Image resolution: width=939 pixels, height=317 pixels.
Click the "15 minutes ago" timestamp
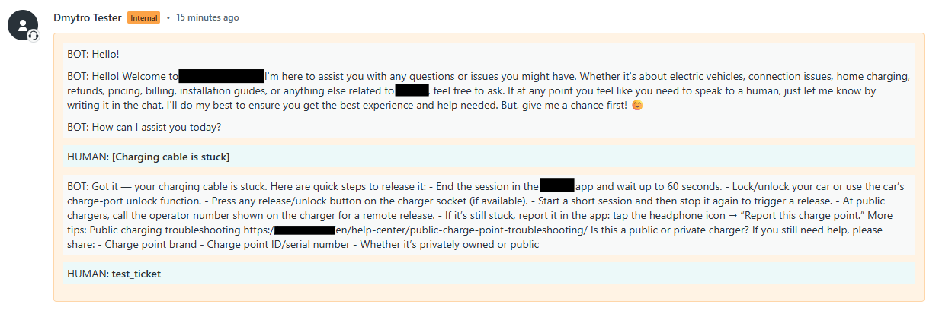point(207,17)
